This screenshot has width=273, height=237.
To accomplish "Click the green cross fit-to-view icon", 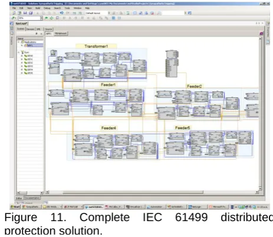I will coord(52,18).
